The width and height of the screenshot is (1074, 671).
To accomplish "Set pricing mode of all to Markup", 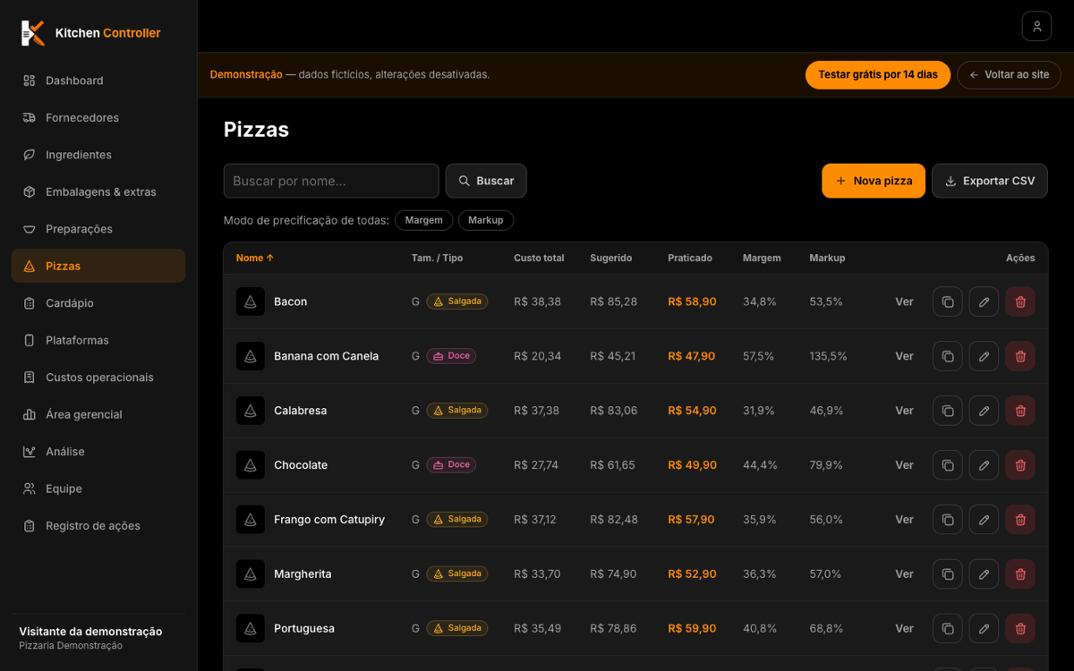I will tap(486, 220).
